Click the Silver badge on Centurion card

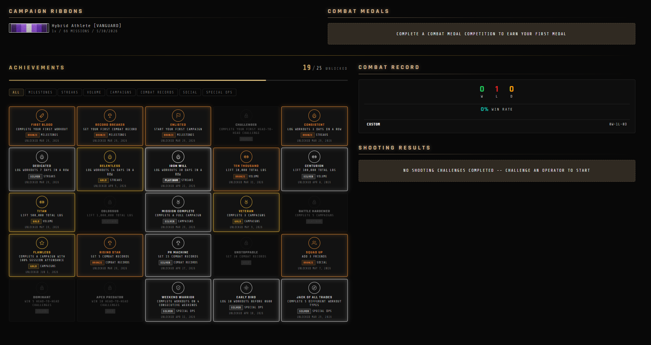click(308, 177)
